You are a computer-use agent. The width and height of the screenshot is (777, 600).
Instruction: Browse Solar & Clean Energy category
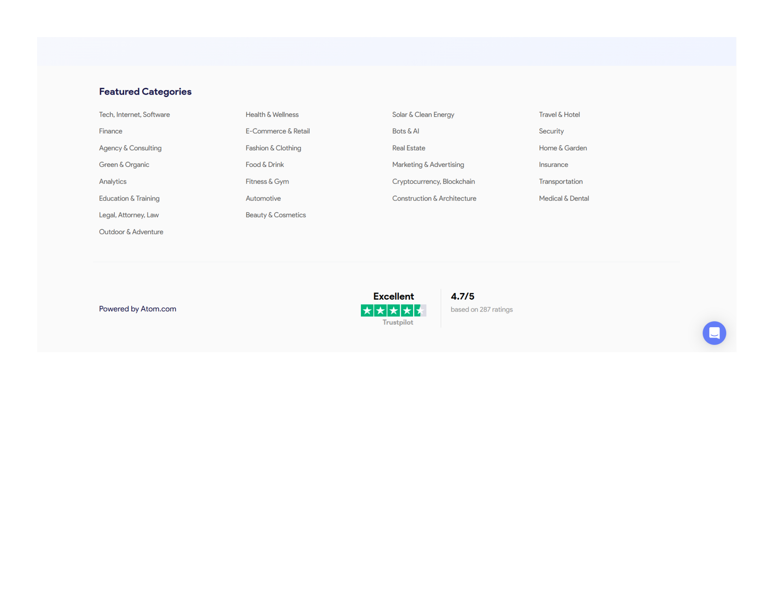coord(423,114)
